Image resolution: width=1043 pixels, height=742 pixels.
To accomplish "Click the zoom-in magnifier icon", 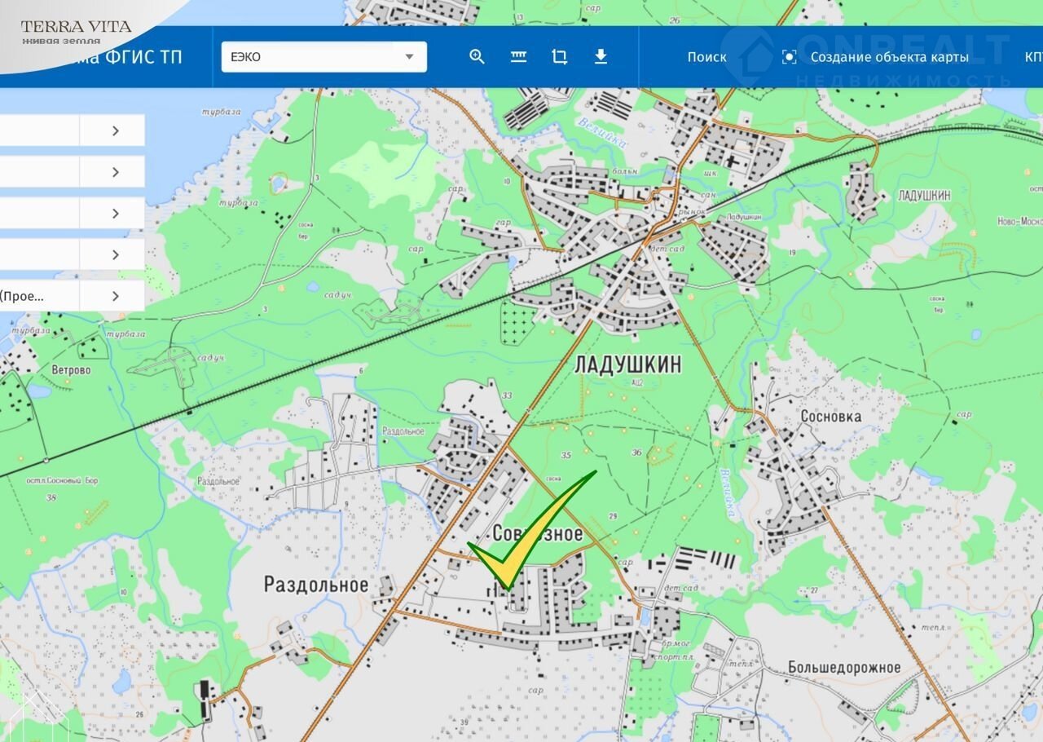I will click(x=477, y=57).
